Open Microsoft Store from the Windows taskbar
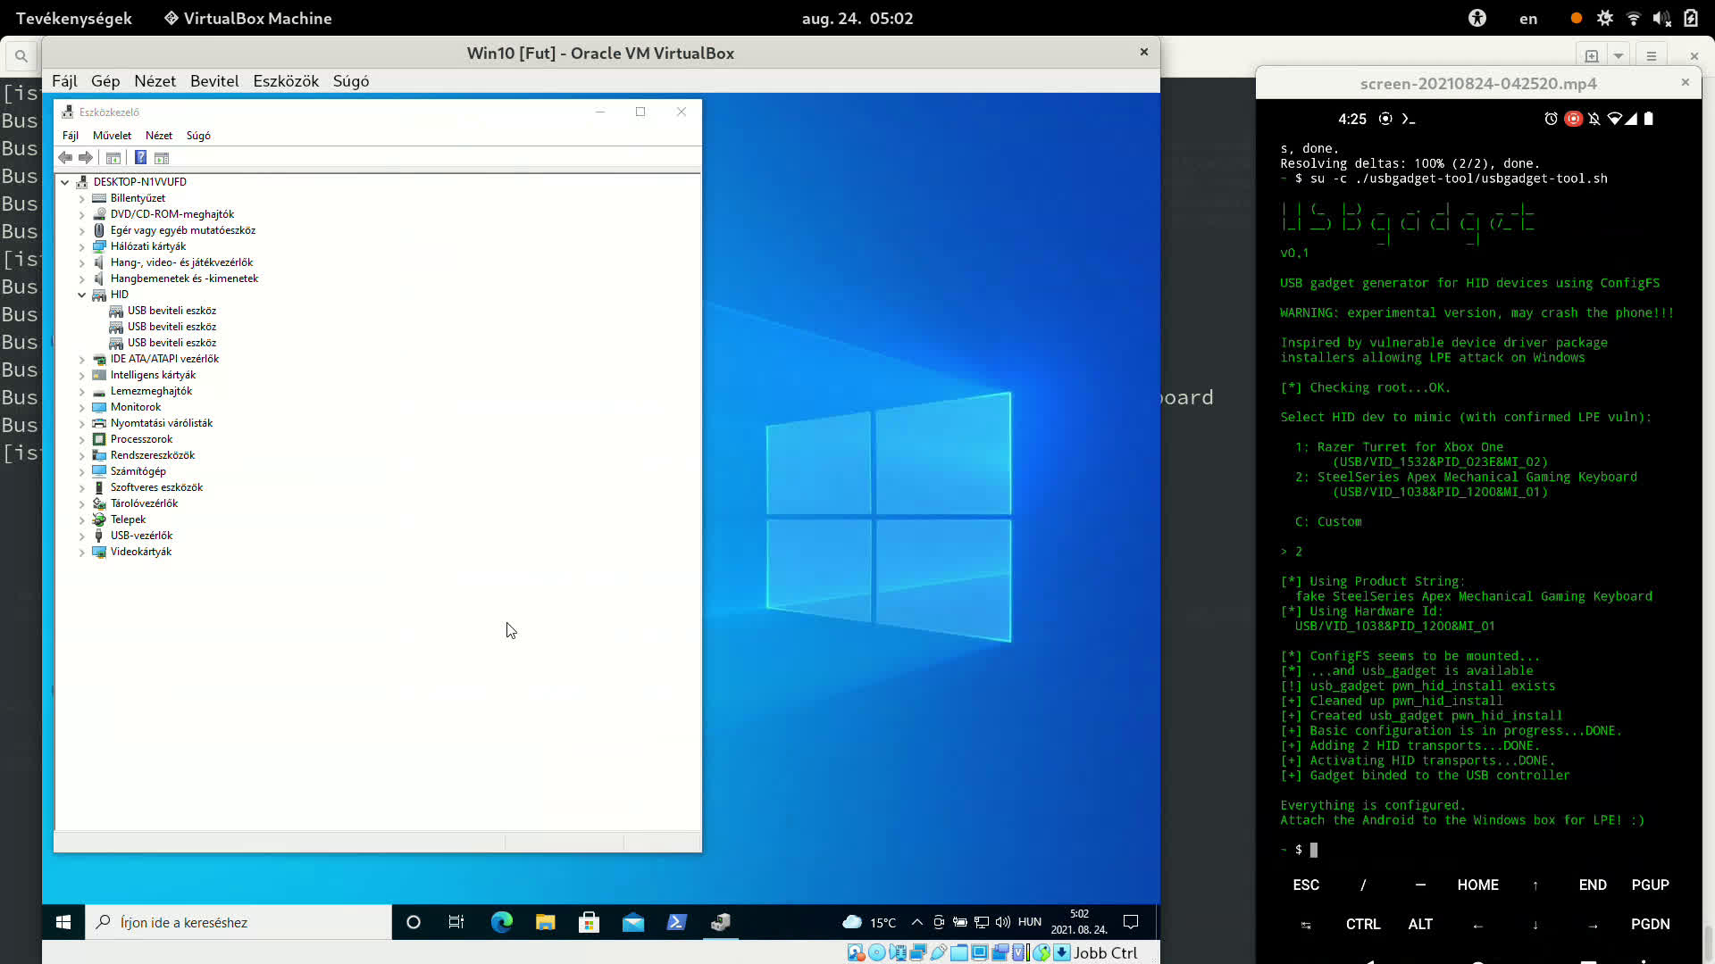Screen dimensions: 1715x964 590,922
